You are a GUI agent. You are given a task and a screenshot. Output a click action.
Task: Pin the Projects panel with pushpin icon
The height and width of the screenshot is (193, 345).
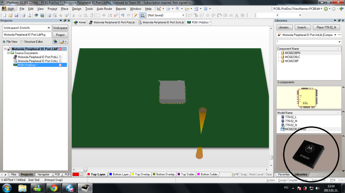[x=65, y=20]
